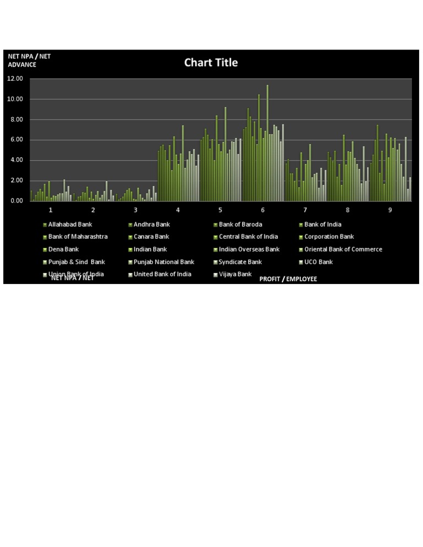Click the 6.00 y-axis value

click(x=17, y=140)
